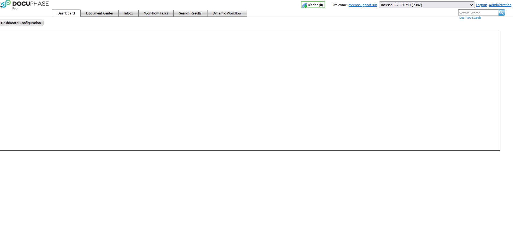
Task: Open the treenosupport308 user link
Action: tap(363, 5)
